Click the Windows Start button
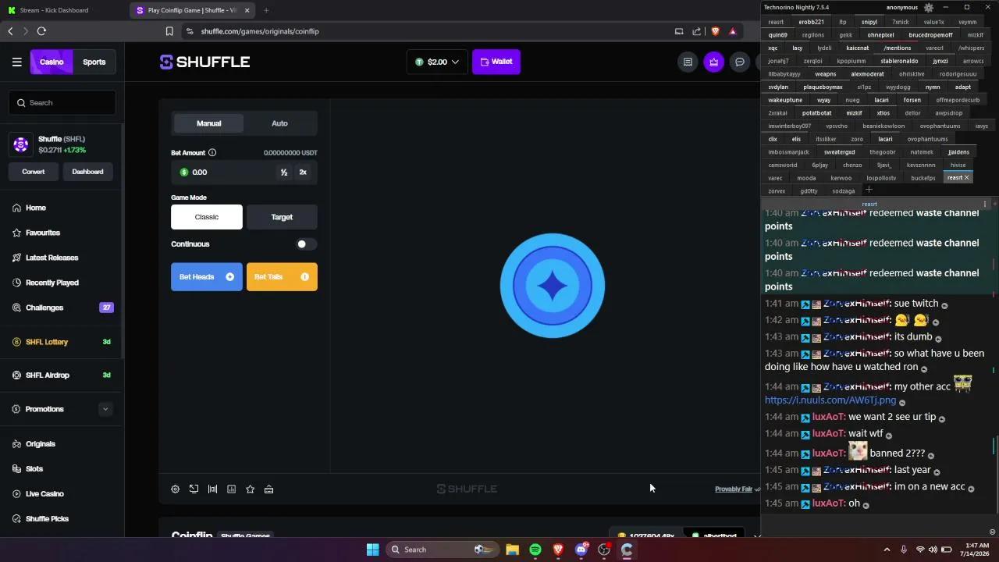This screenshot has width=999, height=562. tap(372, 550)
